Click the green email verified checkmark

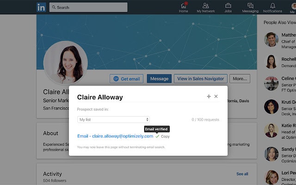[157, 136]
